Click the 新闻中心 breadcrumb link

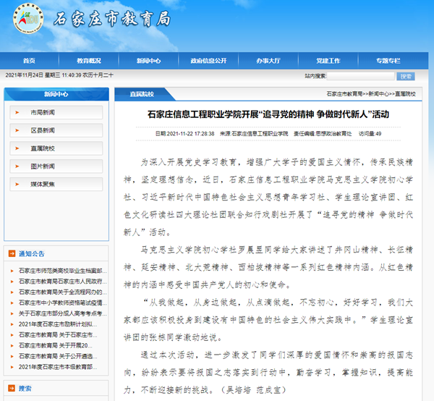coord(378,94)
